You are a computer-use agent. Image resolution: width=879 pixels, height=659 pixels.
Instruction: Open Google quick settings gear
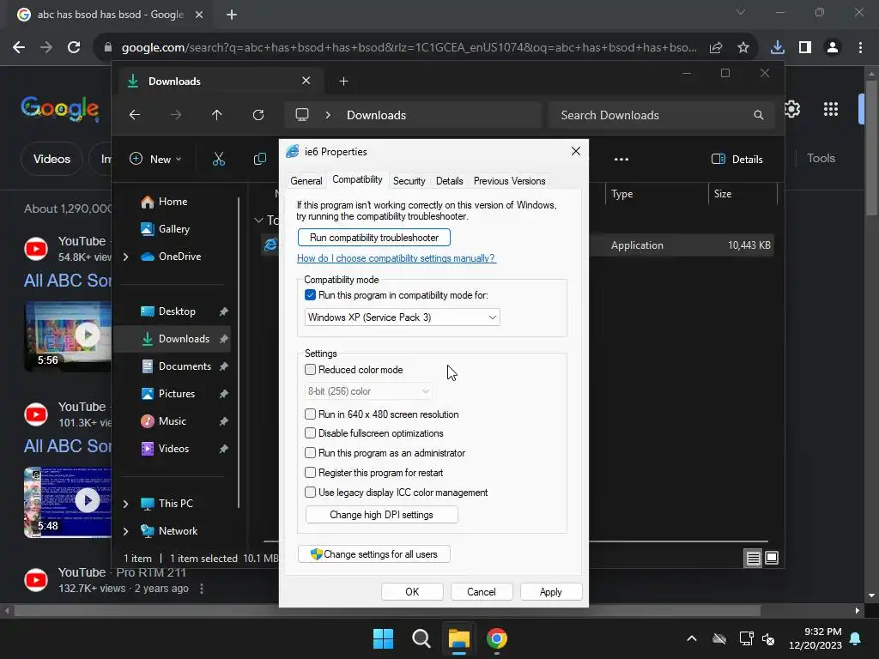[x=792, y=109]
